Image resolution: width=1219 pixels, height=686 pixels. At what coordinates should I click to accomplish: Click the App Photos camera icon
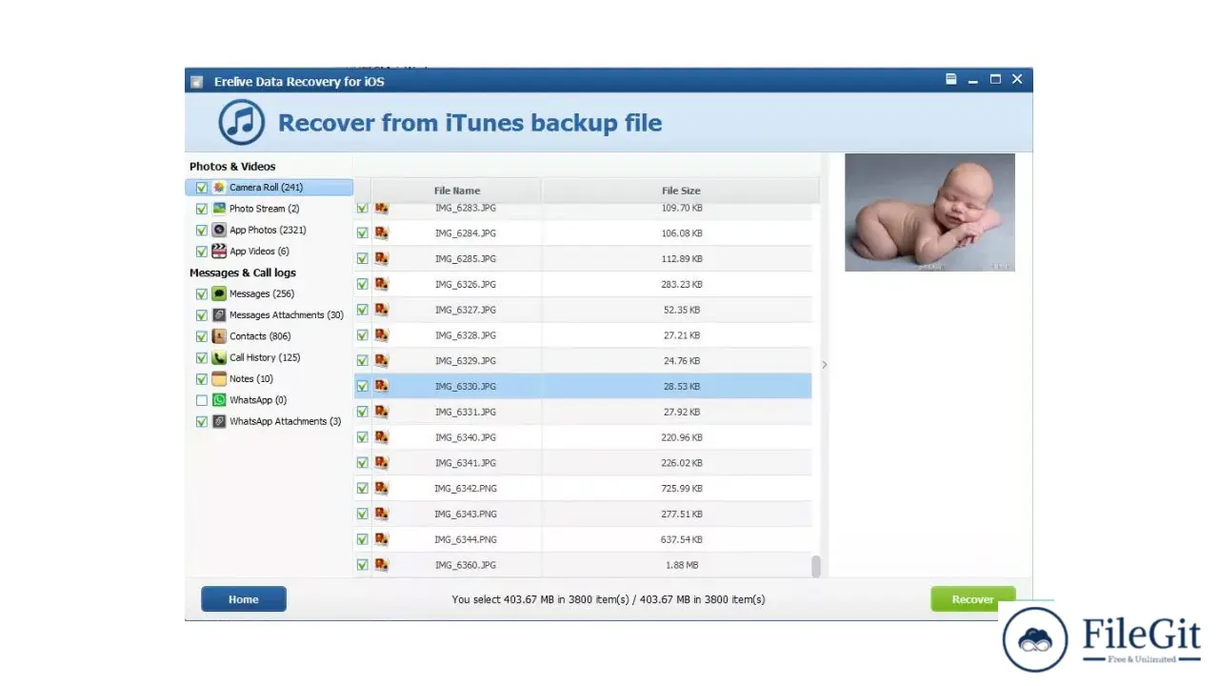pos(219,230)
